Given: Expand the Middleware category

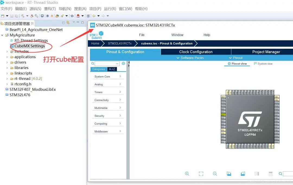Looking at the screenshot, I should coord(108,131).
